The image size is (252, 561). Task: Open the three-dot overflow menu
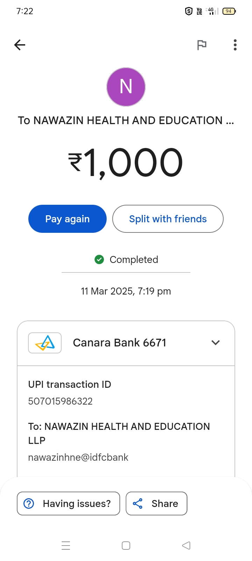[x=235, y=45]
